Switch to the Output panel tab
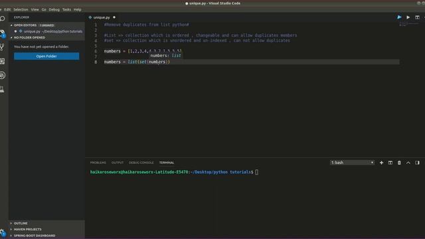Viewport: 425px width, 239px height. (x=118, y=163)
